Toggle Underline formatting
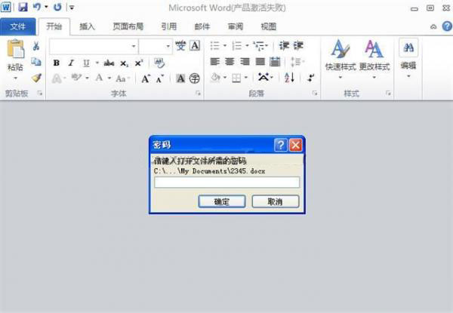This screenshot has height=313, width=453. (x=86, y=63)
